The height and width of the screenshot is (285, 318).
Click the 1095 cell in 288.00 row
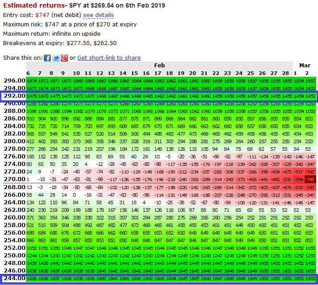(x=32, y=111)
